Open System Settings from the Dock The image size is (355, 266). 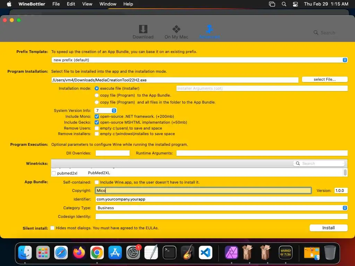(x=133, y=252)
